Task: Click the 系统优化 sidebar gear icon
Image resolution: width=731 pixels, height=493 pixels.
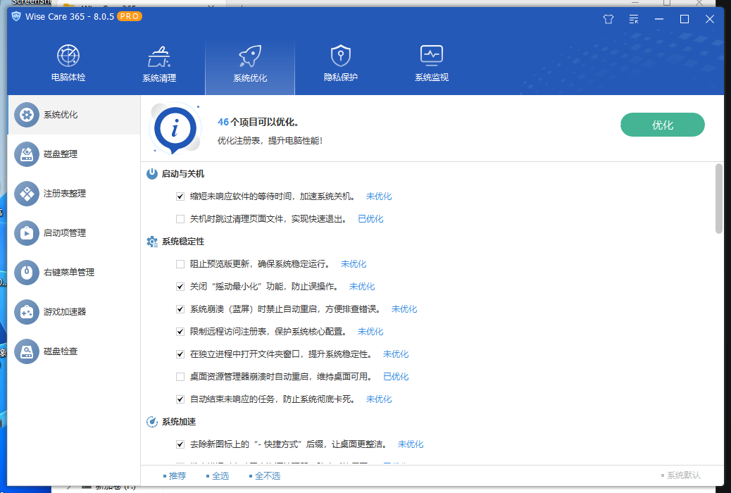Action: pyautogui.click(x=27, y=115)
